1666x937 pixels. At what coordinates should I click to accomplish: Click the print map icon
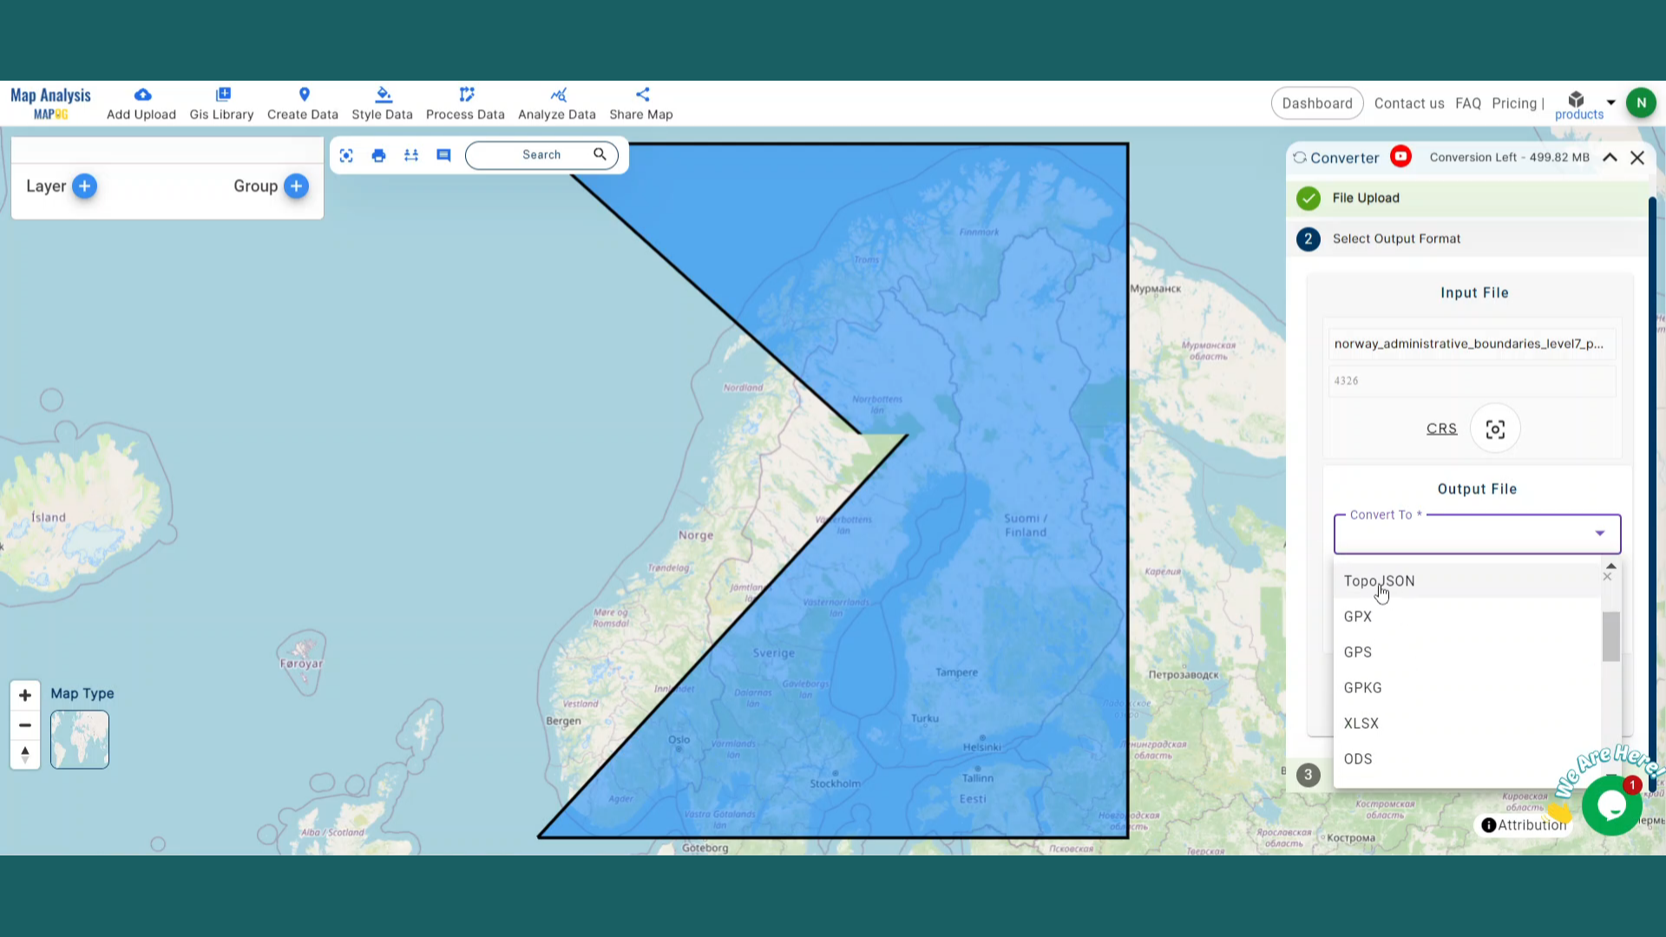point(378,155)
